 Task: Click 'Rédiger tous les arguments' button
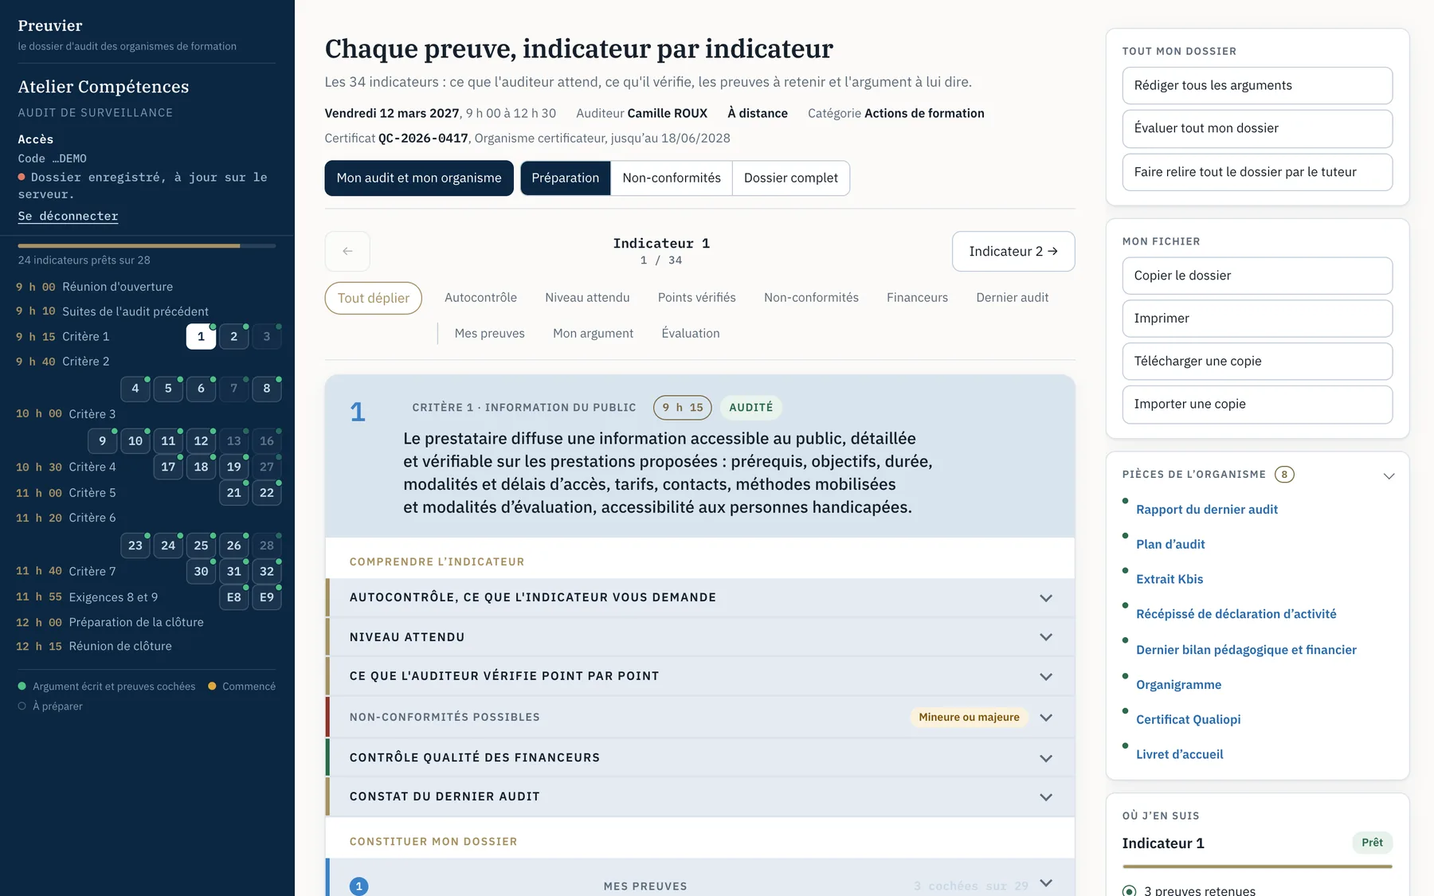[x=1257, y=85]
